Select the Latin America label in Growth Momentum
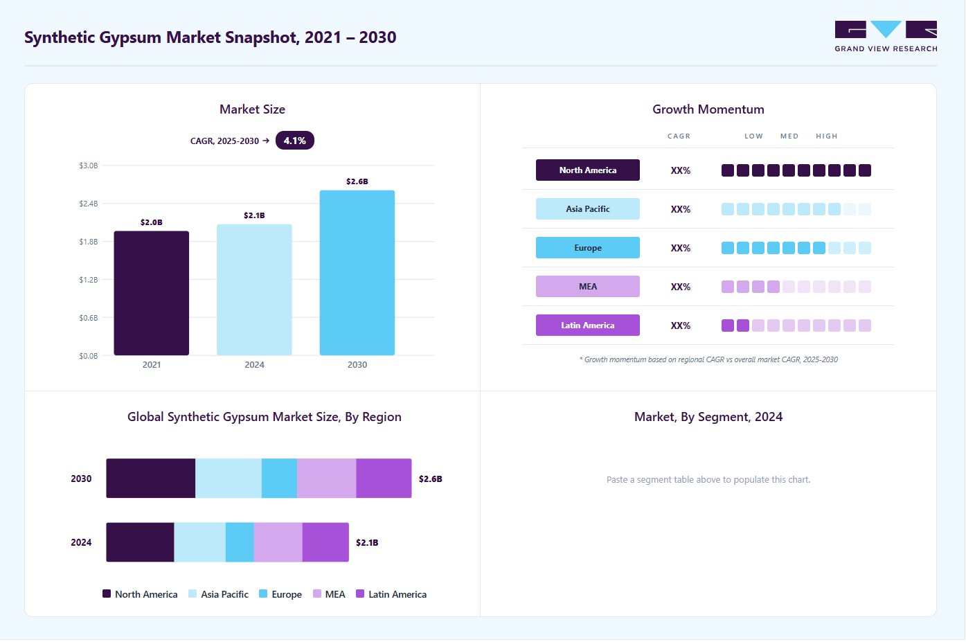 588,326
